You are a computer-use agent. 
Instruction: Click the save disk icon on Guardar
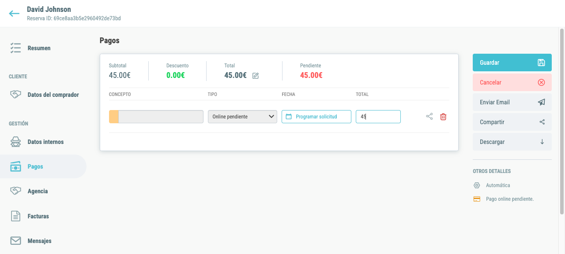pyautogui.click(x=542, y=63)
